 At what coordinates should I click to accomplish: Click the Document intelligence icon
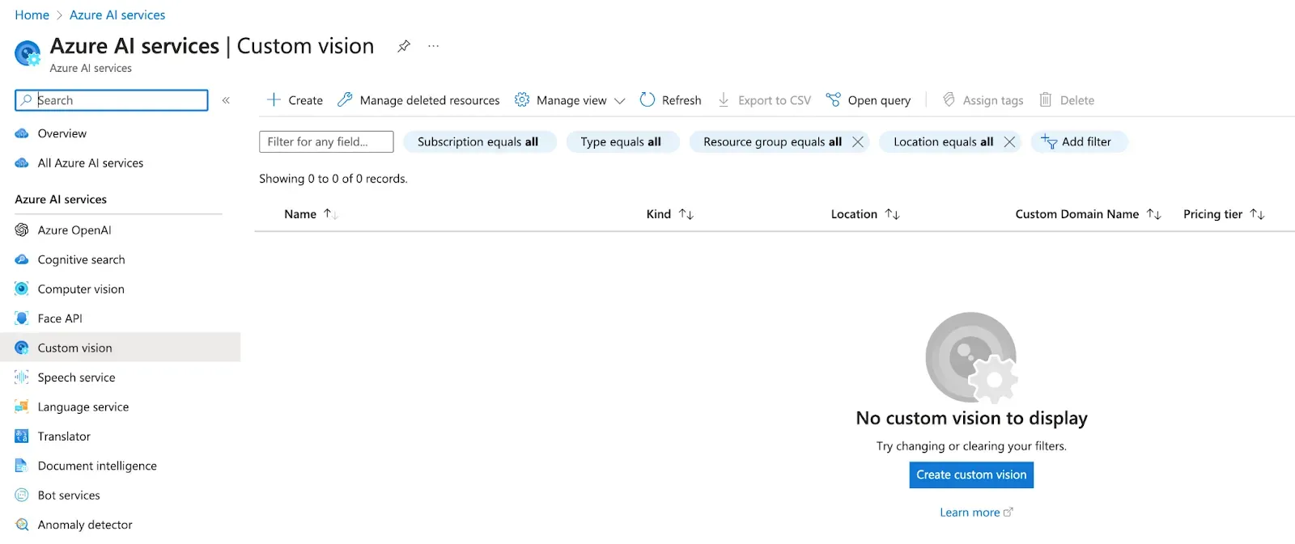pyautogui.click(x=22, y=466)
